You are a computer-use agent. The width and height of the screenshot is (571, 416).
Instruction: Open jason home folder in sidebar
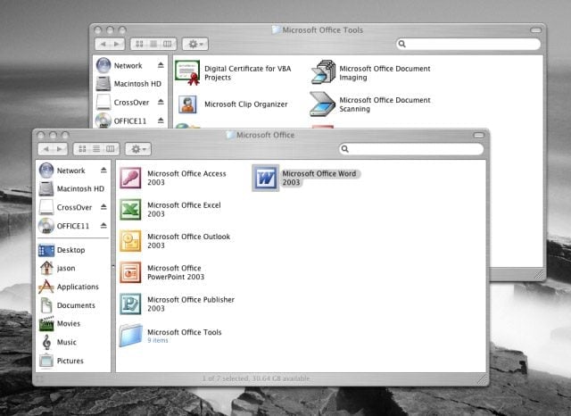click(x=57, y=268)
